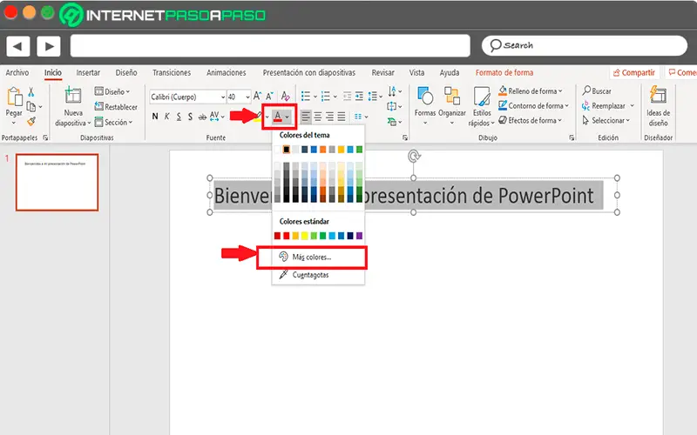Image resolution: width=697 pixels, height=435 pixels.
Task: Toggle italic K formatting
Action: [166, 117]
